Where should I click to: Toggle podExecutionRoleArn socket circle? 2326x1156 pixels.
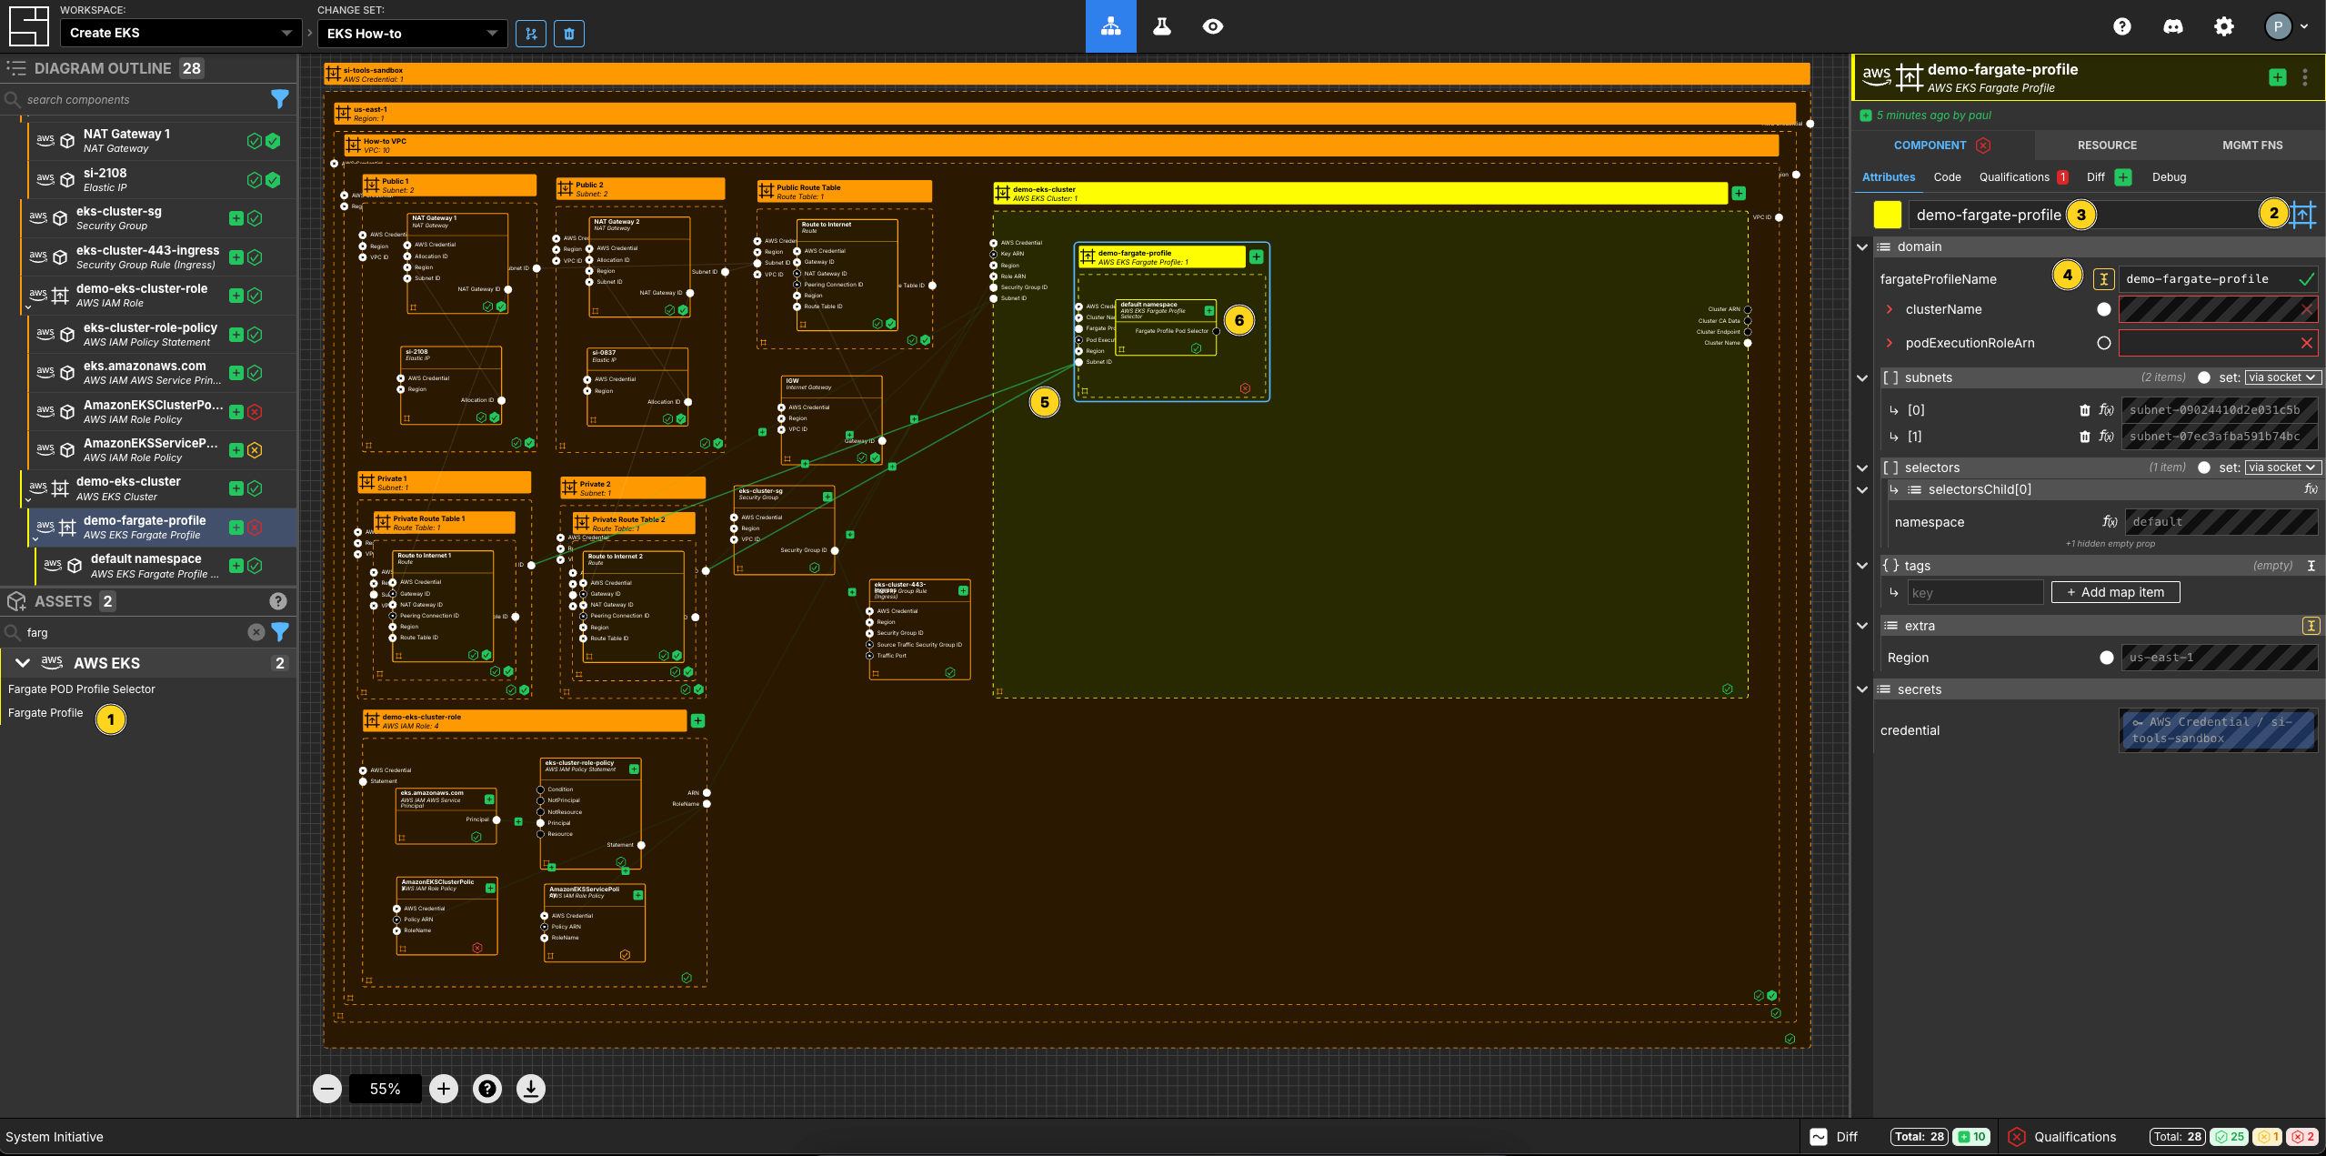[2104, 343]
